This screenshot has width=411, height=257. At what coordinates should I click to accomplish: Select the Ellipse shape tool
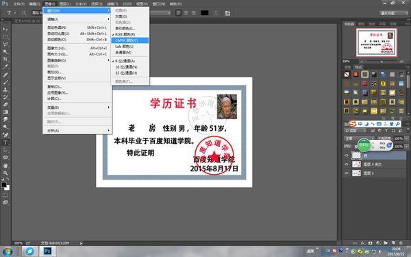pyautogui.click(x=5, y=158)
